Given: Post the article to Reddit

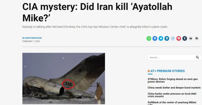Looking at the screenshot, I should (x=173, y=39).
